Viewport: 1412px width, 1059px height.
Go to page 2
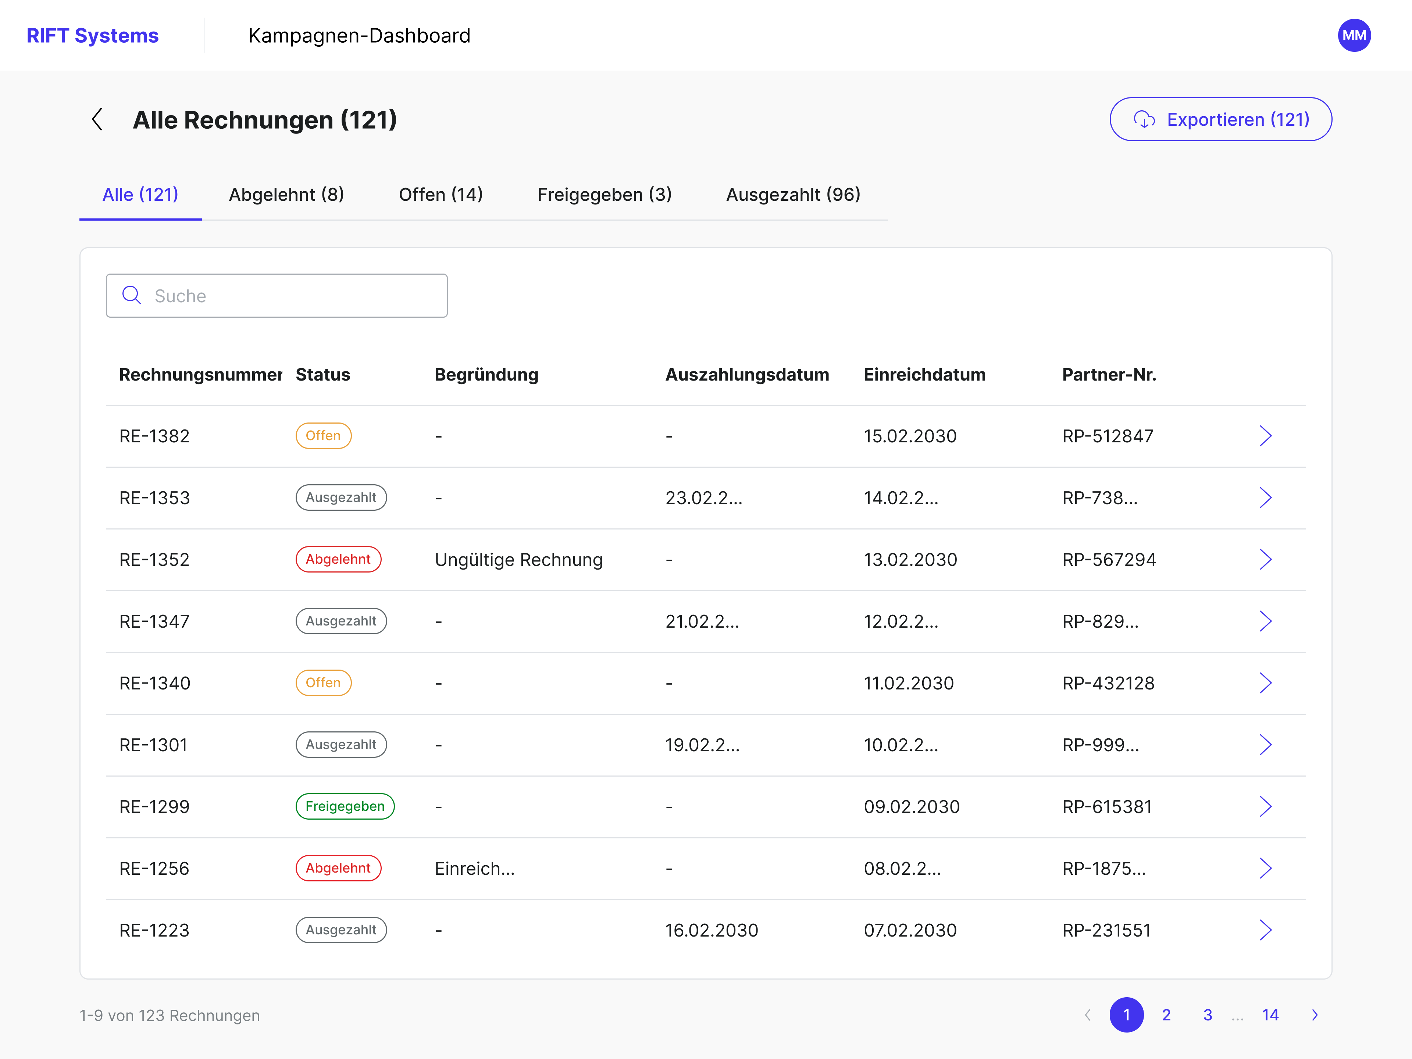click(1166, 1015)
